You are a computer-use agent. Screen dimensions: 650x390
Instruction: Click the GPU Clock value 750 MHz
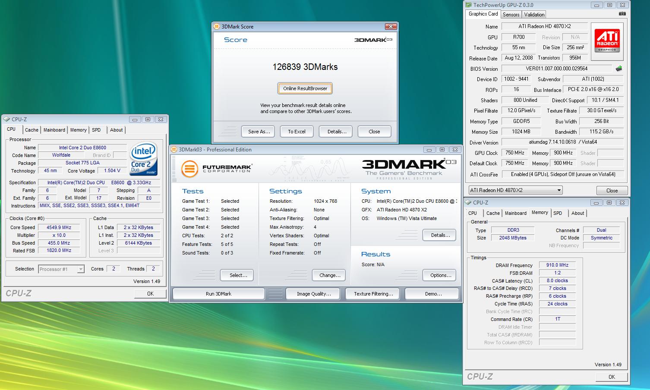(x=514, y=153)
